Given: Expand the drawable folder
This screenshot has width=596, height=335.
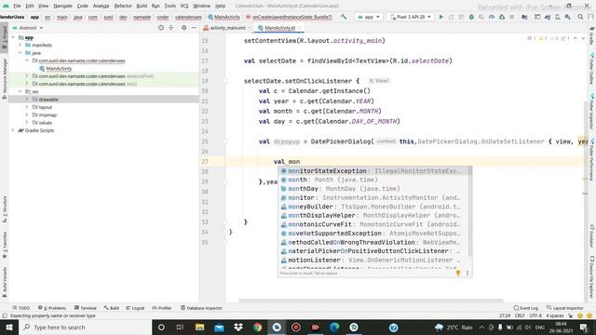Looking at the screenshot, I should click(27, 100).
